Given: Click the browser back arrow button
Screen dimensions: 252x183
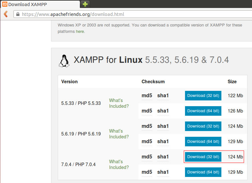Looking at the screenshot, I should [x=6, y=14].
